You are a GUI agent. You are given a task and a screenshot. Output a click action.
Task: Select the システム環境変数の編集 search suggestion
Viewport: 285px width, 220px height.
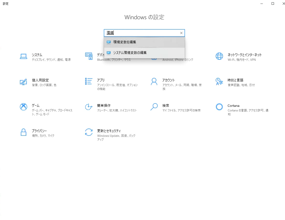tap(144, 53)
